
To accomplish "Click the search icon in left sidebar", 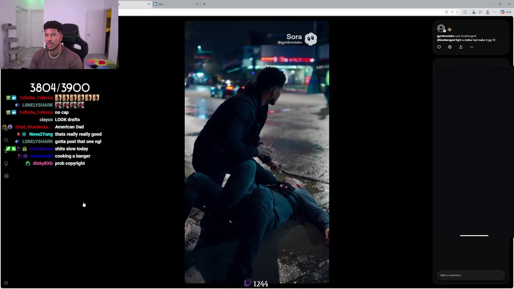I will [6, 140].
